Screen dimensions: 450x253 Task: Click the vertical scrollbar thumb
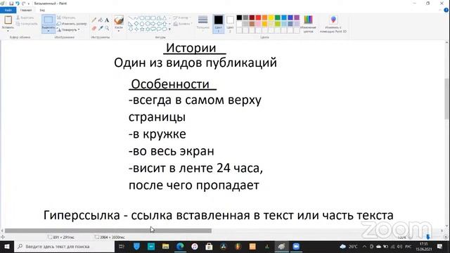coord(447,98)
